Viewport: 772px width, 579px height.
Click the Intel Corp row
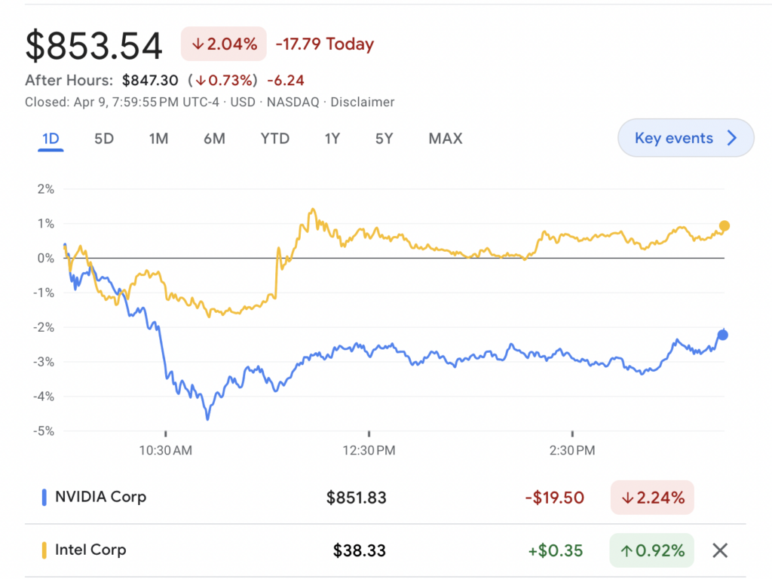pyautogui.click(x=90, y=550)
